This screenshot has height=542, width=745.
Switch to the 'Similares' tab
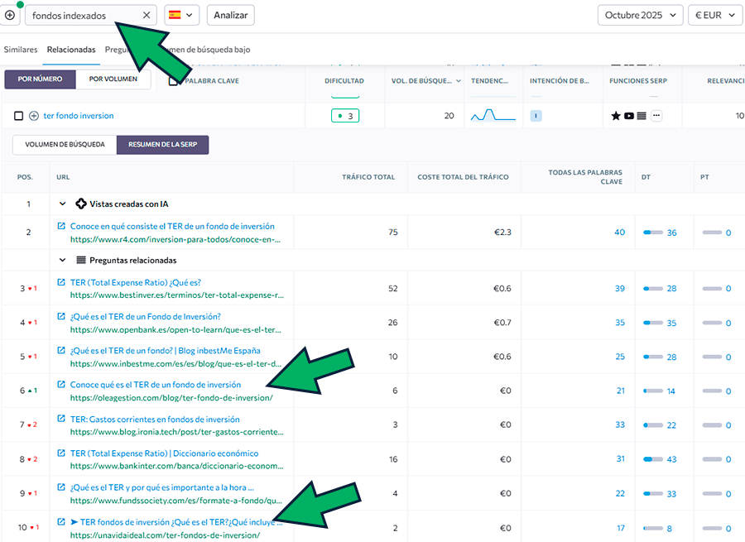point(21,50)
